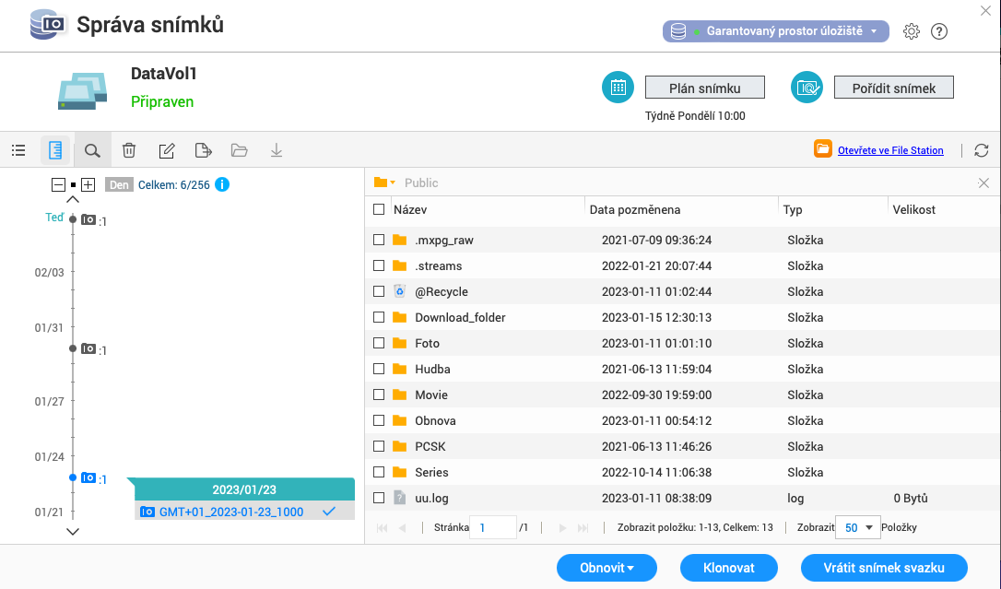Click the Pořídit snímek button
1001x589 pixels.
point(893,88)
